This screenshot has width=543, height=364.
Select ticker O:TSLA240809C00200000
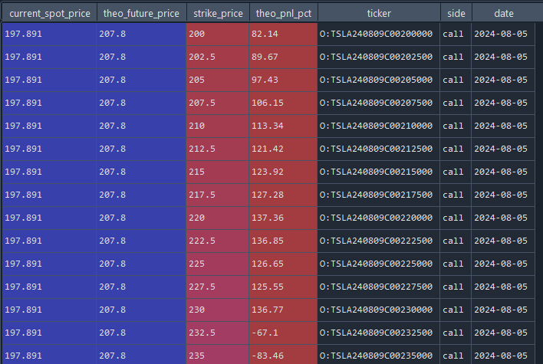tap(379, 34)
